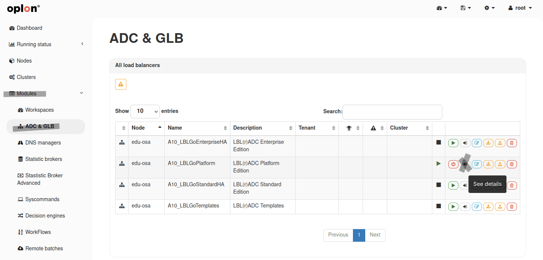Click the A10_LBLGoPlatform name cell
The height and width of the screenshot is (260, 543).
[197, 167]
